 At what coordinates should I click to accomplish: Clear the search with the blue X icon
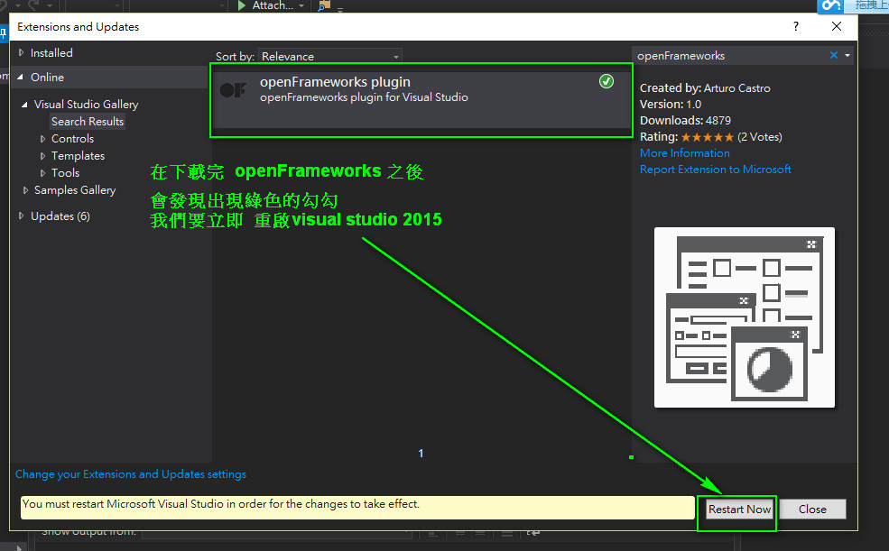tap(833, 55)
